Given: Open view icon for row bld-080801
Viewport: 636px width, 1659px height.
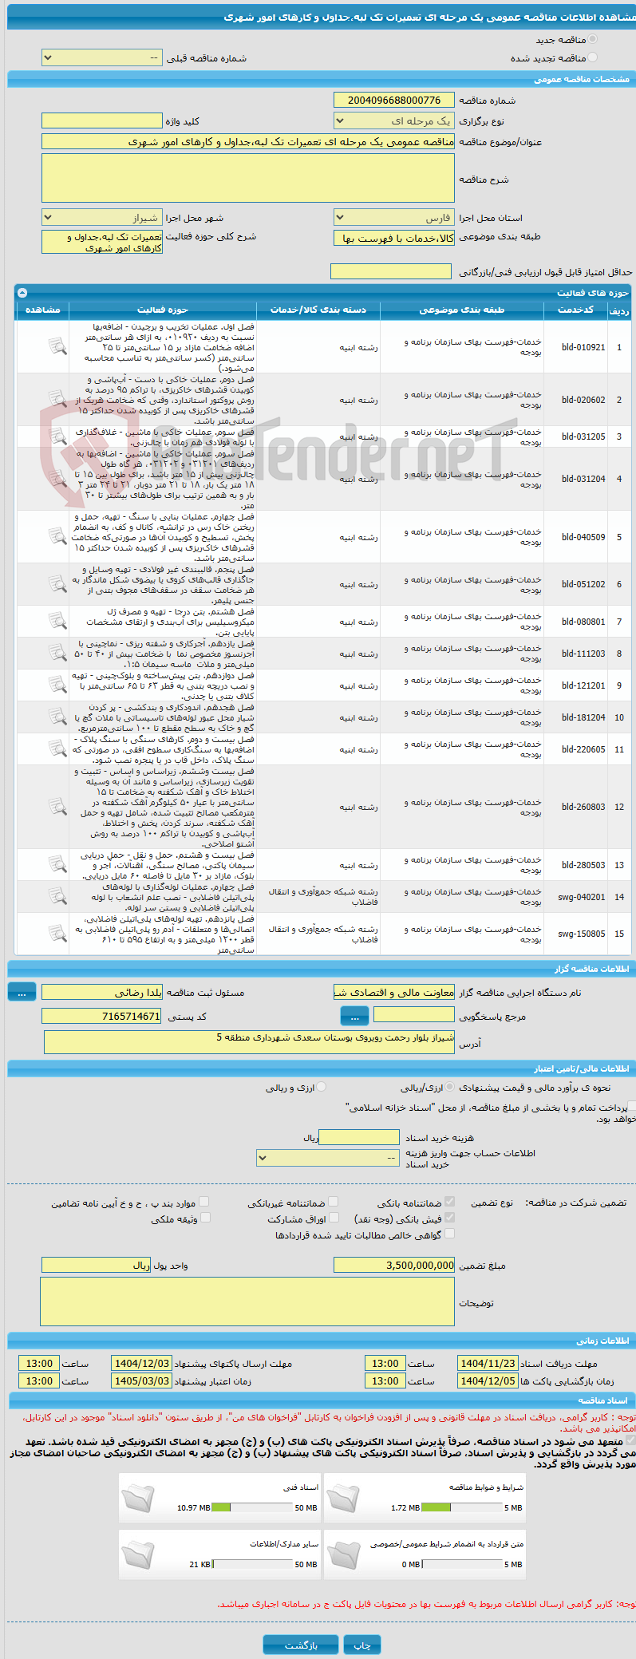Looking at the screenshot, I should 57,621.
